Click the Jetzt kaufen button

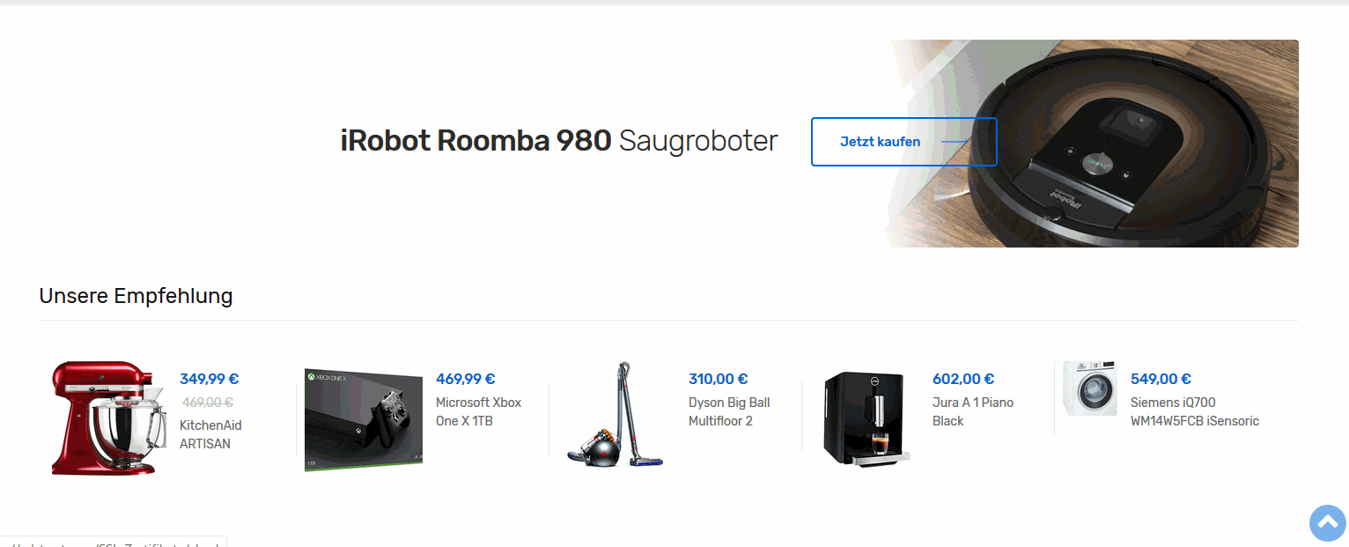pyautogui.click(x=904, y=142)
